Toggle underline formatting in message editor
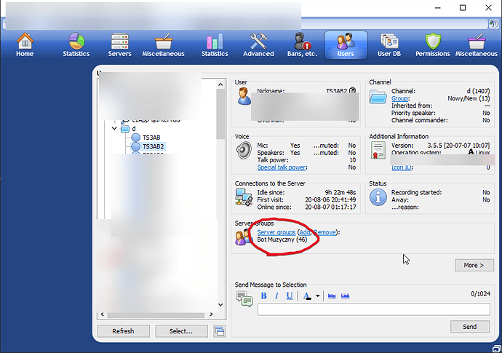 point(290,296)
